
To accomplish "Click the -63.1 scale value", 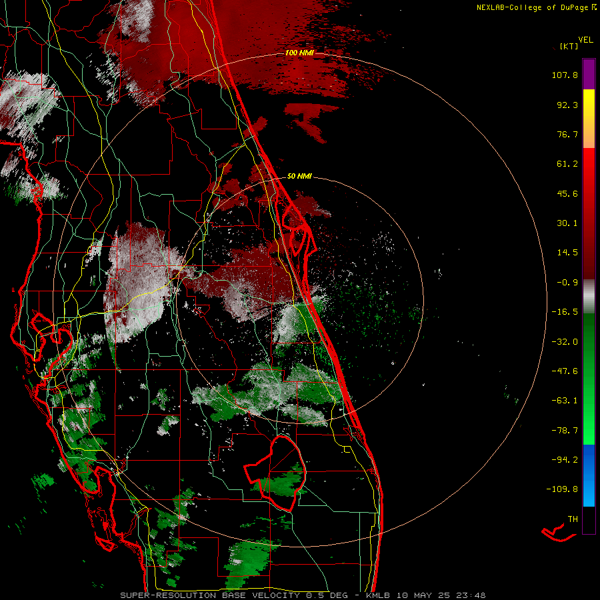I will point(565,401).
